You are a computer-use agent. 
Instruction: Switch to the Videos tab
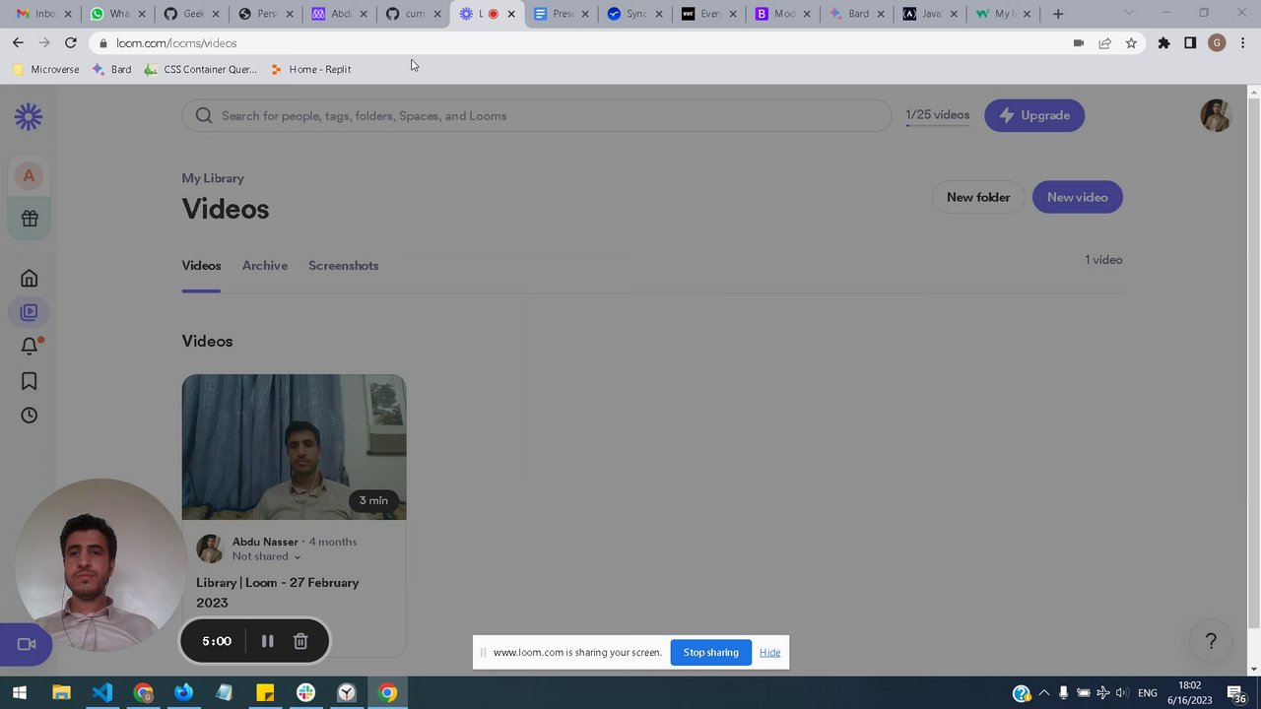tap(201, 266)
